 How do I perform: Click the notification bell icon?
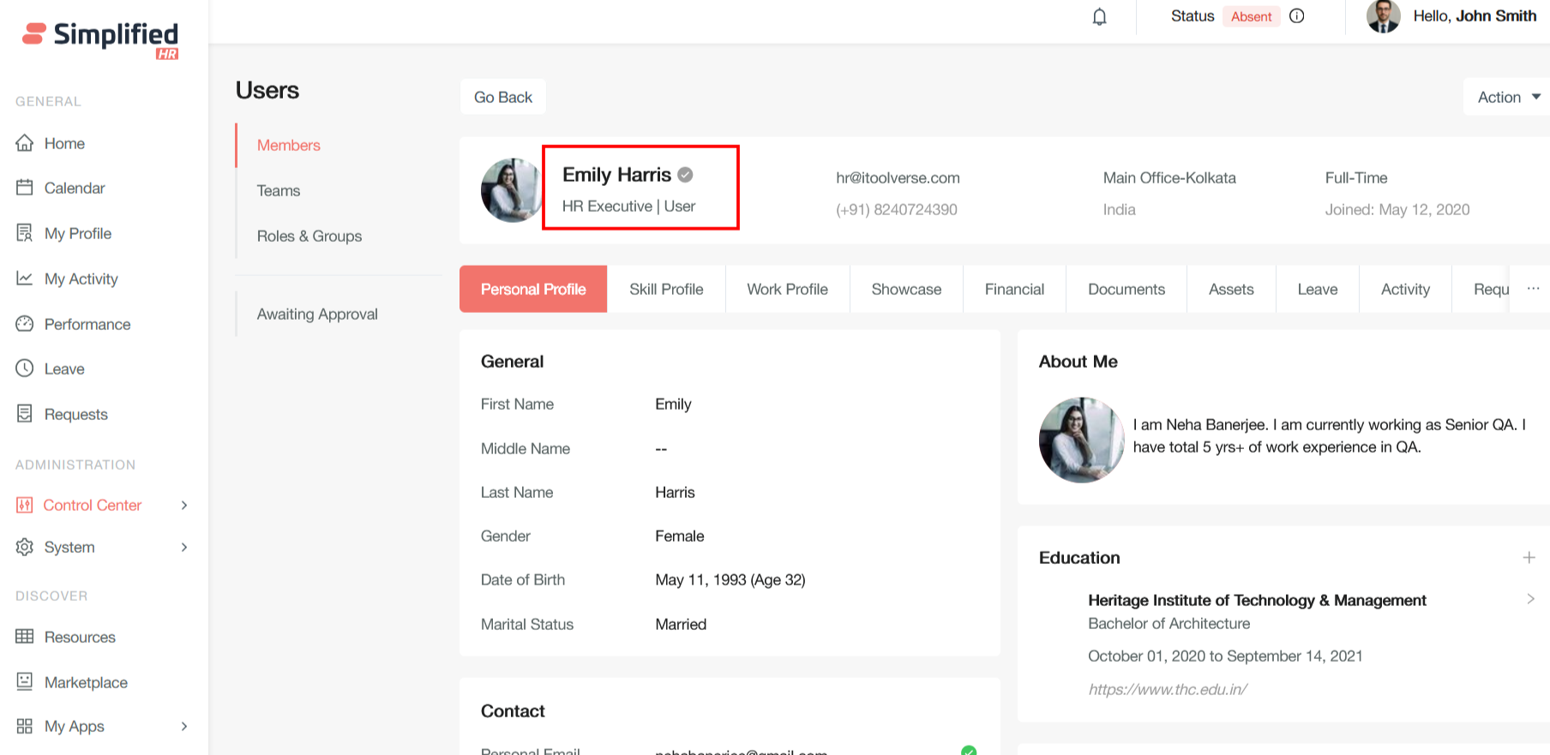(x=1099, y=16)
